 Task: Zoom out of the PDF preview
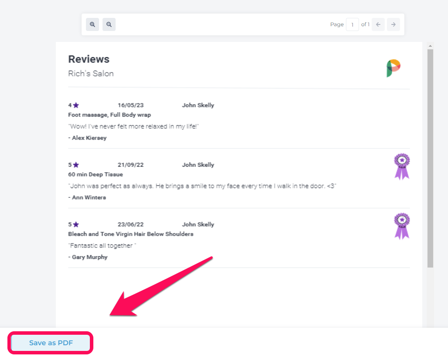click(109, 24)
